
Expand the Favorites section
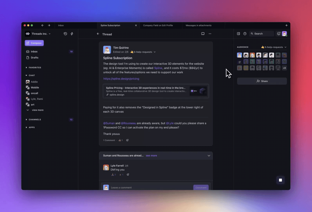(34, 67)
